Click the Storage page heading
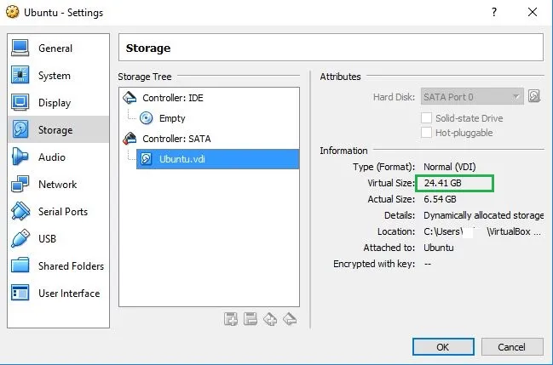Screen dimensions: 553x365 pos(148,48)
